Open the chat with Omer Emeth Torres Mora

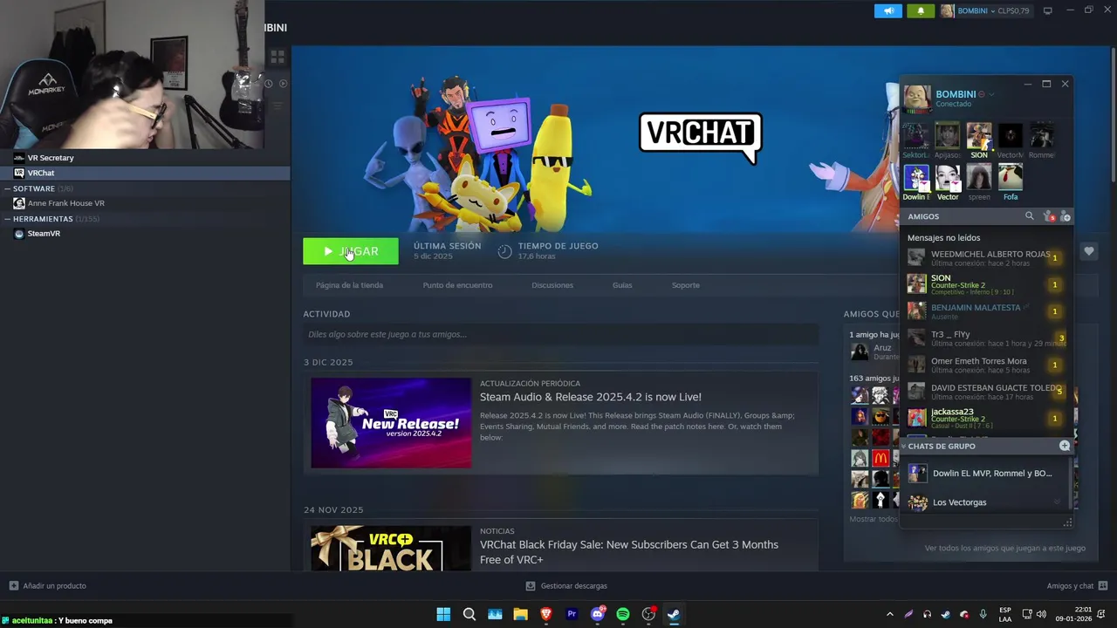[986, 365]
